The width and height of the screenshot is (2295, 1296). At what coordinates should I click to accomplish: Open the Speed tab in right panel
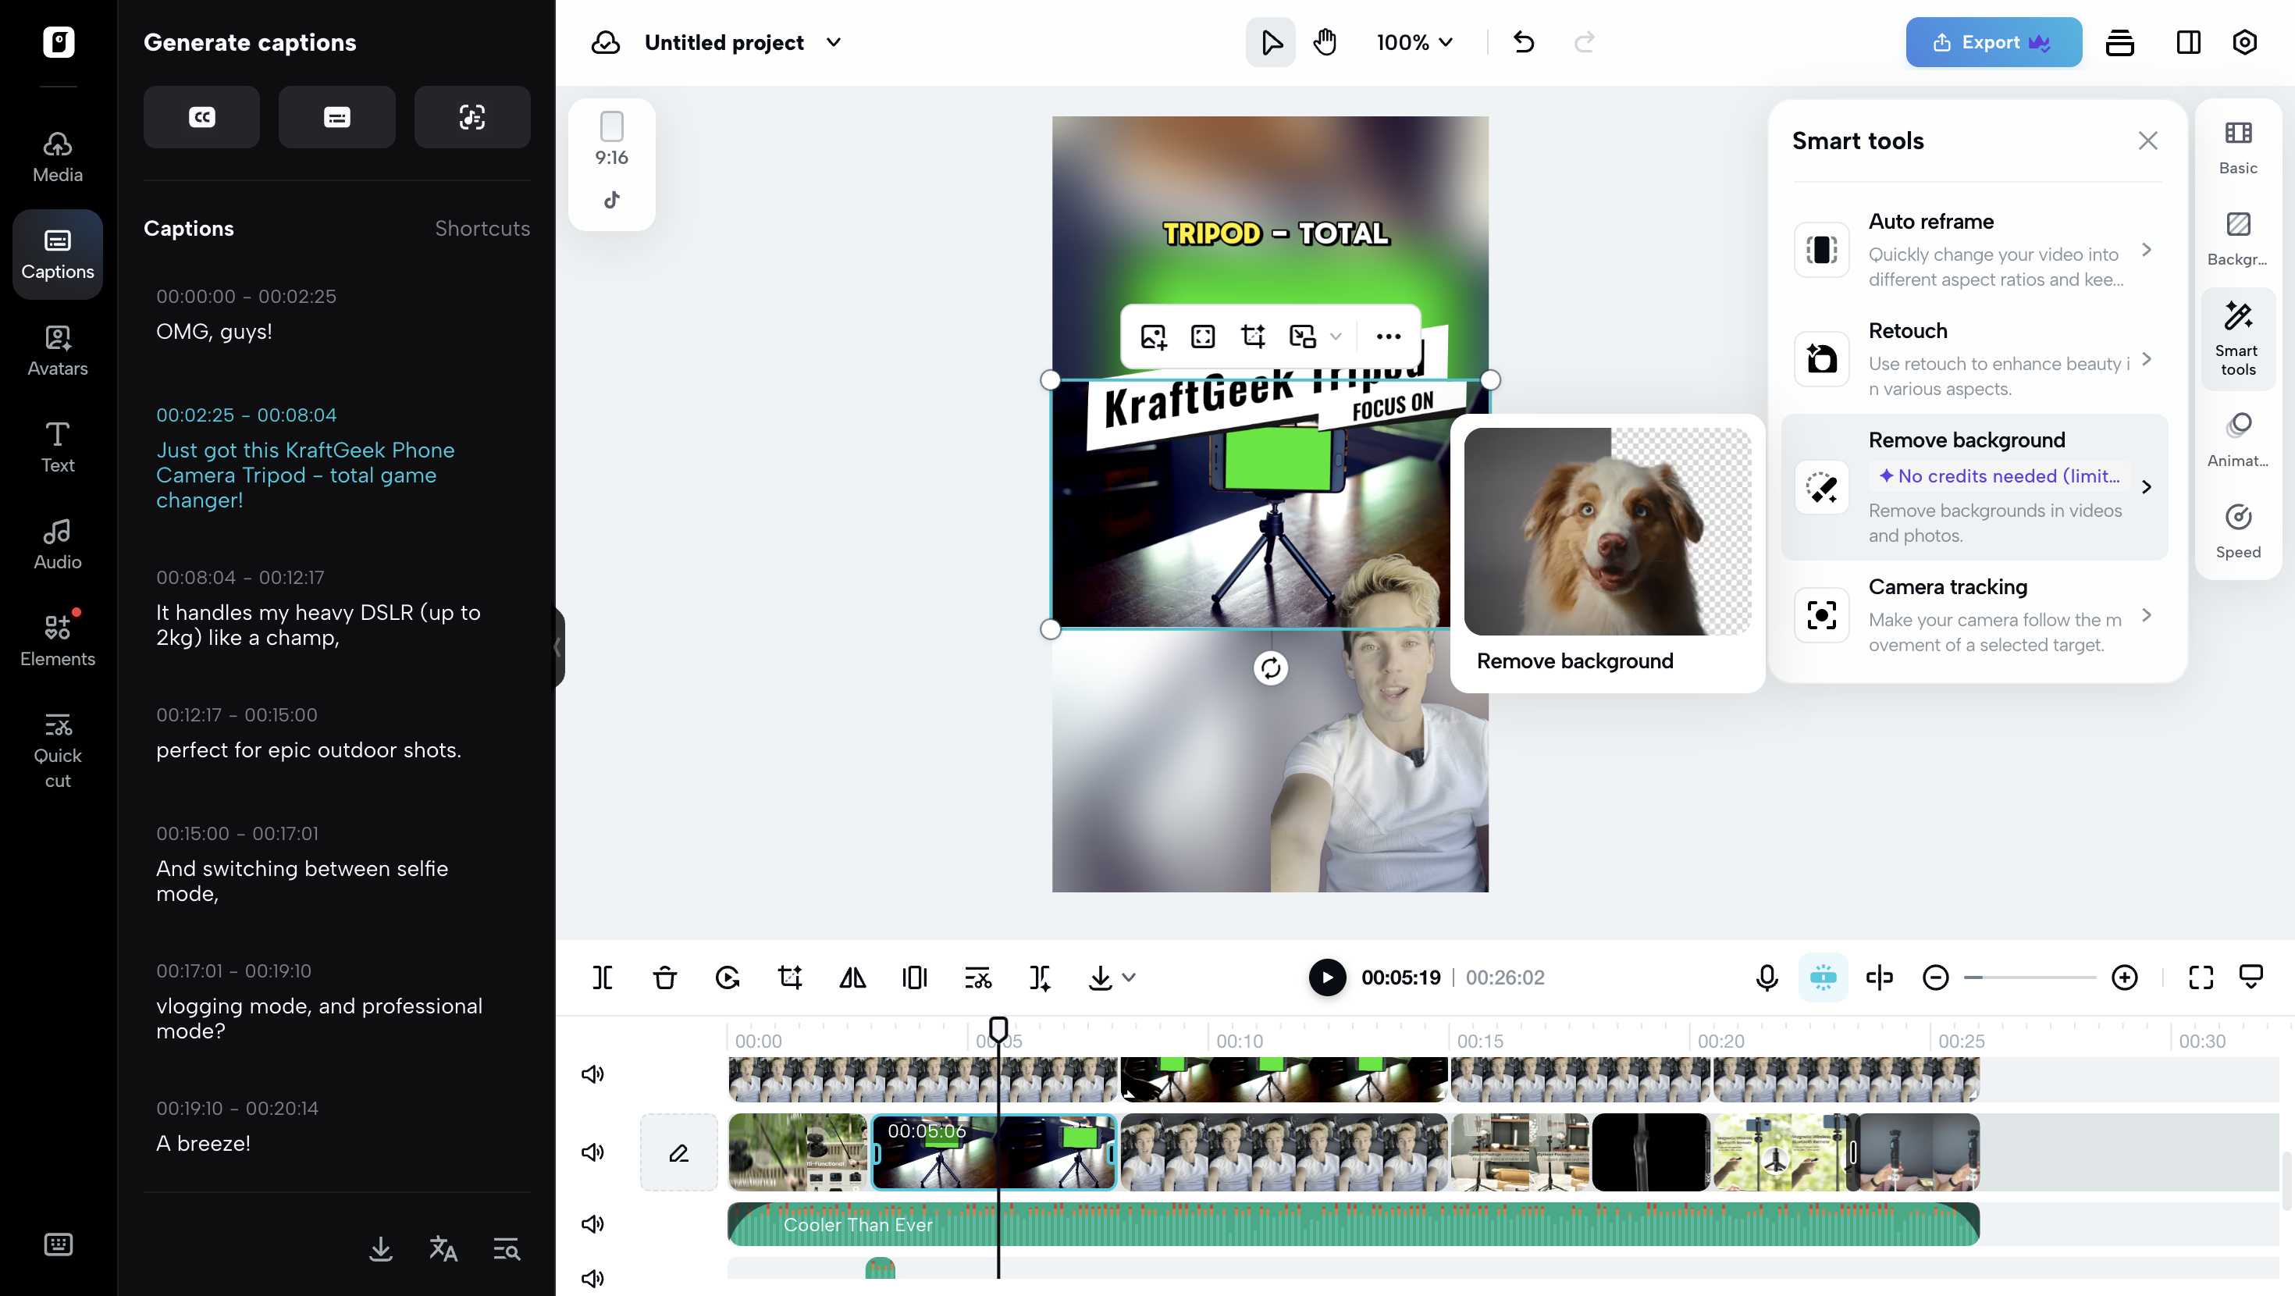[2237, 531]
